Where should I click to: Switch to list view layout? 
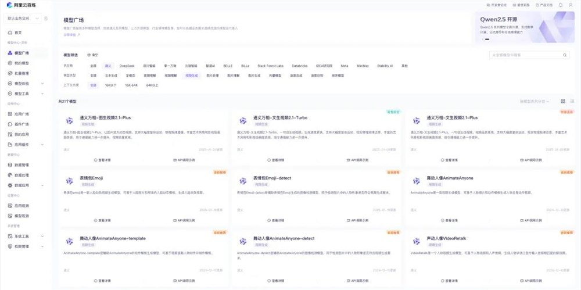(x=572, y=101)
